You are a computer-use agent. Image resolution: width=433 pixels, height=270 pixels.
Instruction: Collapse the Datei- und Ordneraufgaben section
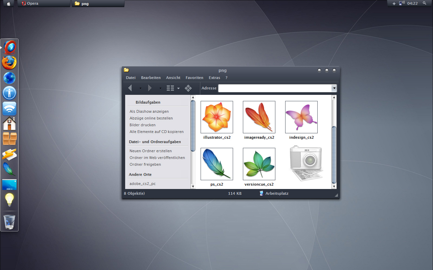coord(155,142)
